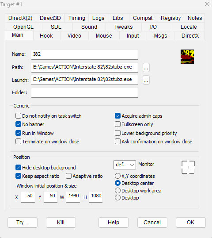Image resolution: width=212 pixels, height=238 pixels.
Task: Go to the Tweaks tab
Action: point(124,27)
